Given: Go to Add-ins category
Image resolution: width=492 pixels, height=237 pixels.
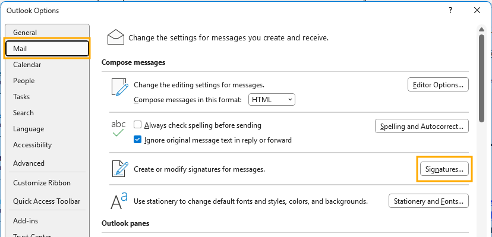Looking at the screenshot, I should [47, 221].
